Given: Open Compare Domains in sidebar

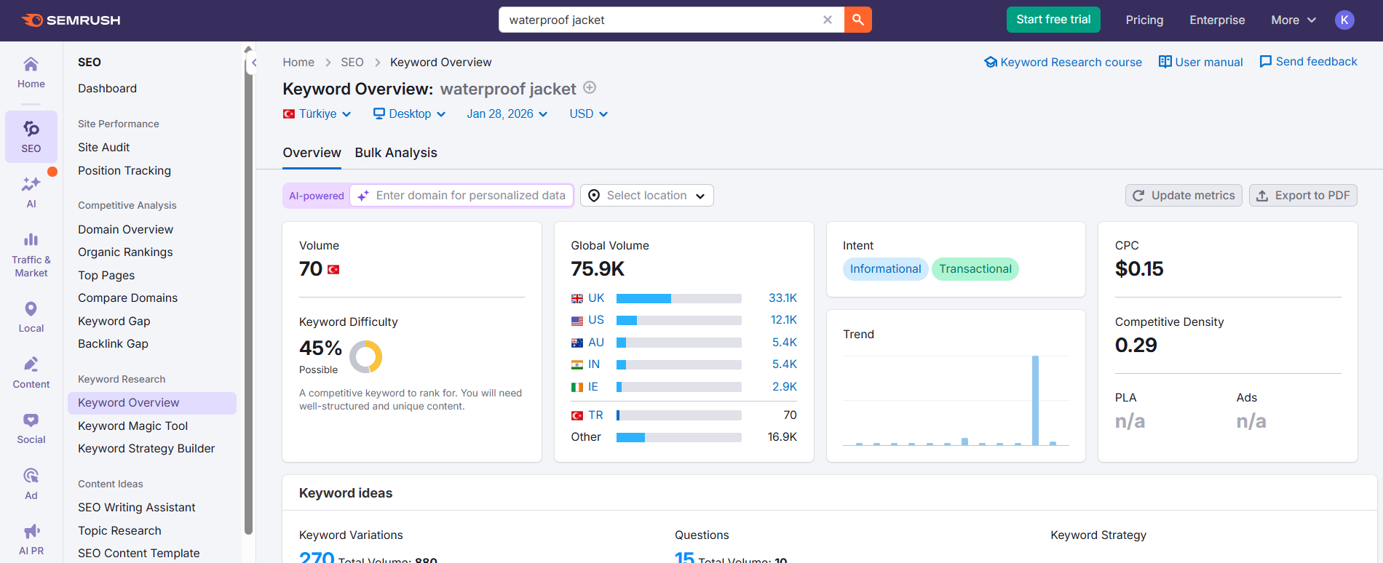Looking at the screenshot, I should (x=127, y=298).
